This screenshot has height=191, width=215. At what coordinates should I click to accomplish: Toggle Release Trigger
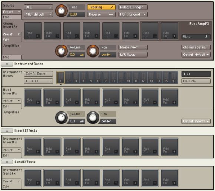[133, 7]
